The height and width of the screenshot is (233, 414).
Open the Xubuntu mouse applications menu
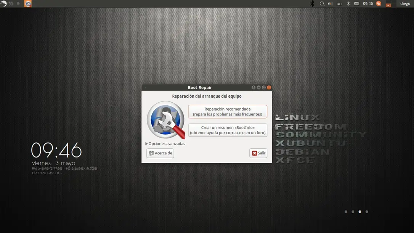coord(3,4)
